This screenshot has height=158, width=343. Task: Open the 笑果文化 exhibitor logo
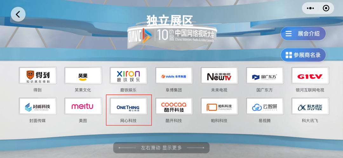point(83,76)
